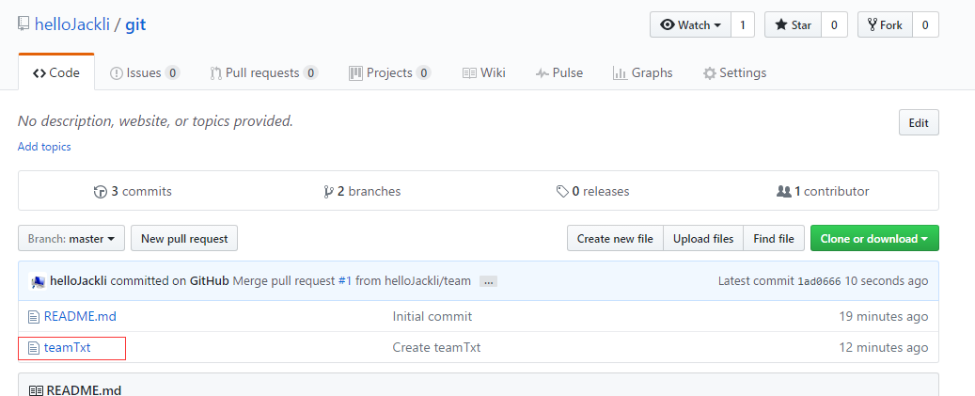975x396 pixels.
Task: Fork this repository
Action: click(885, 24)
